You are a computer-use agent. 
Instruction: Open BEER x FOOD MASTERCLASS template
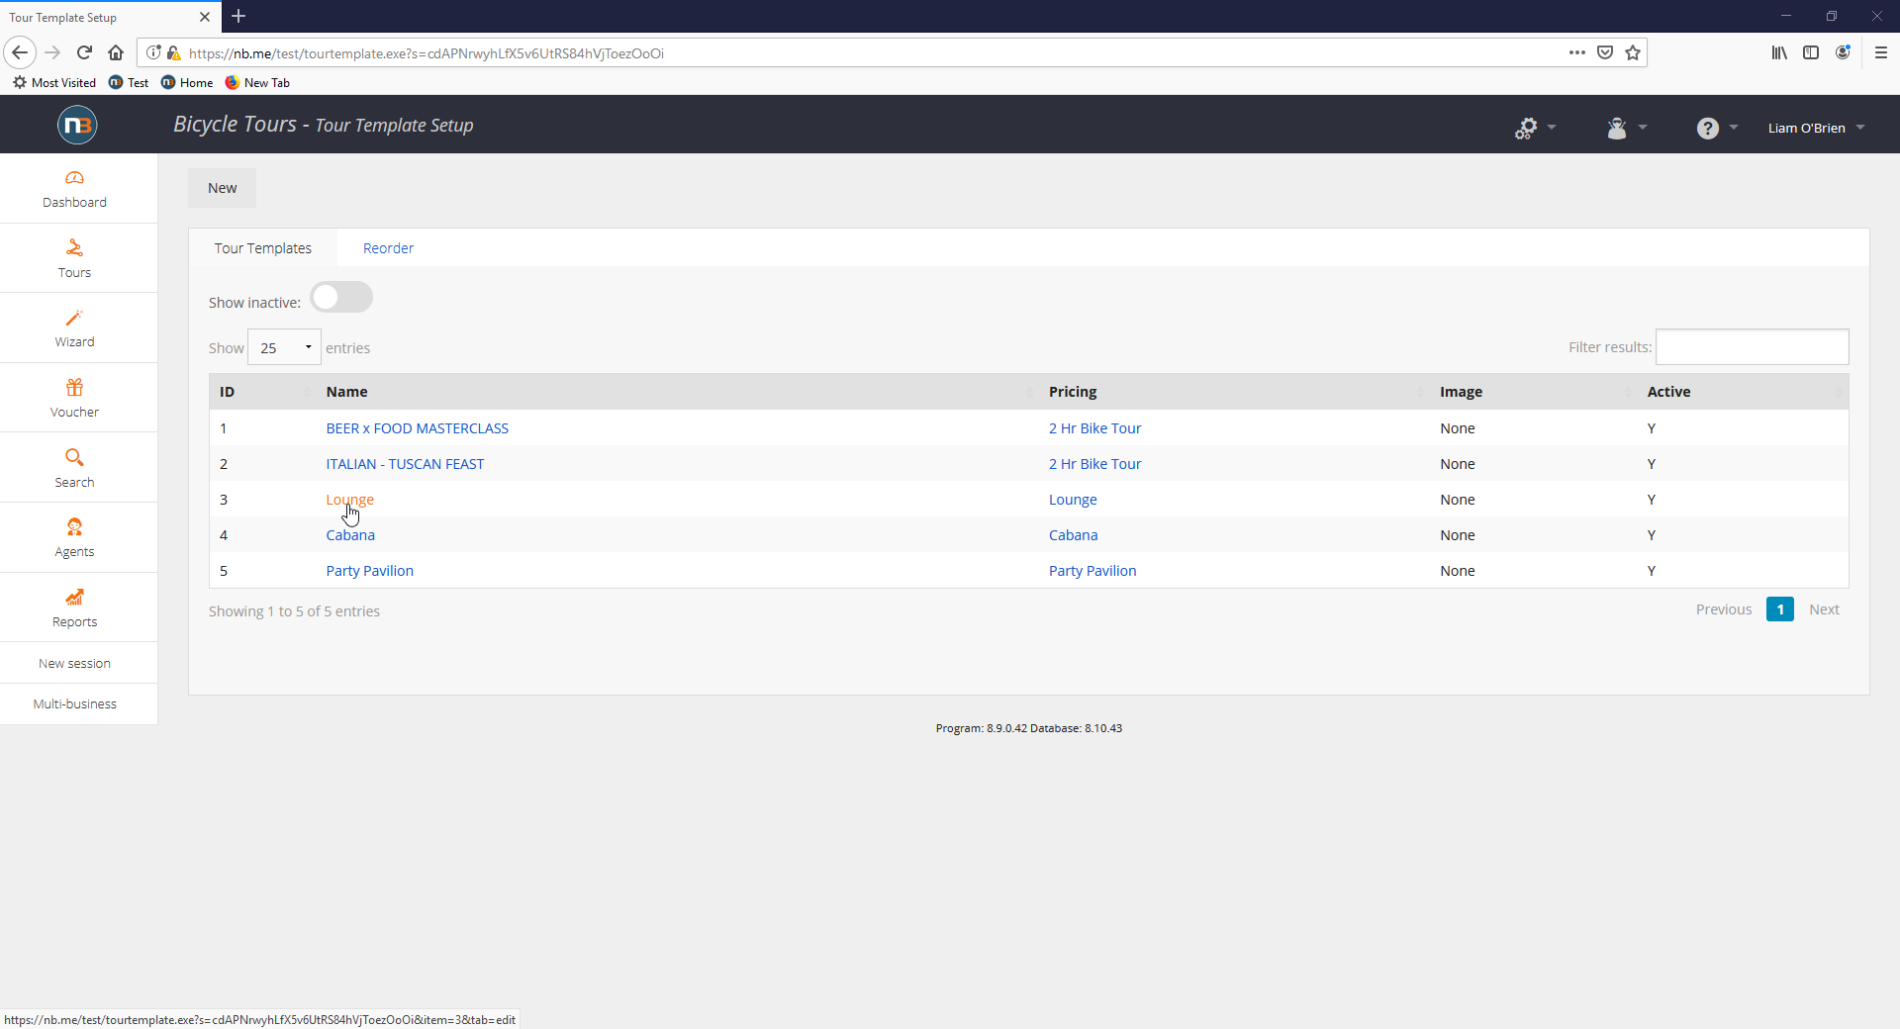pyautogui.click(x=418, y=428)
